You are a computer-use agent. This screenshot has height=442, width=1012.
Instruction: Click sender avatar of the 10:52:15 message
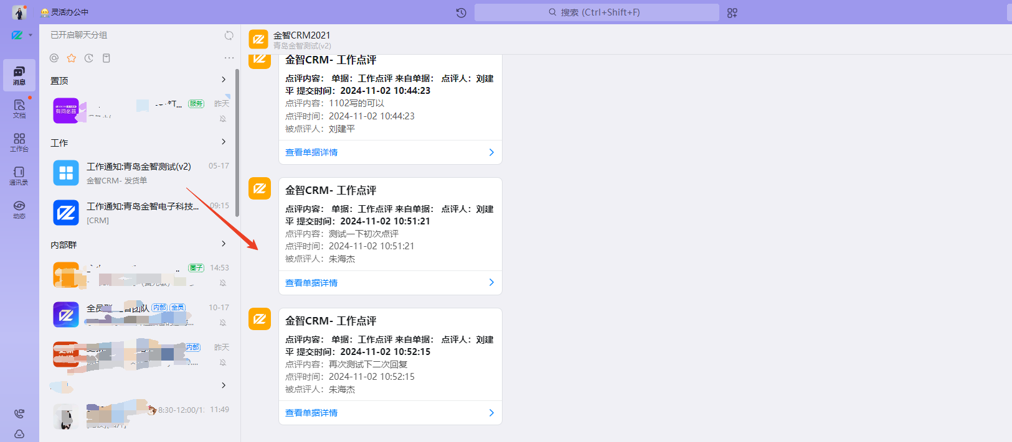260,319
